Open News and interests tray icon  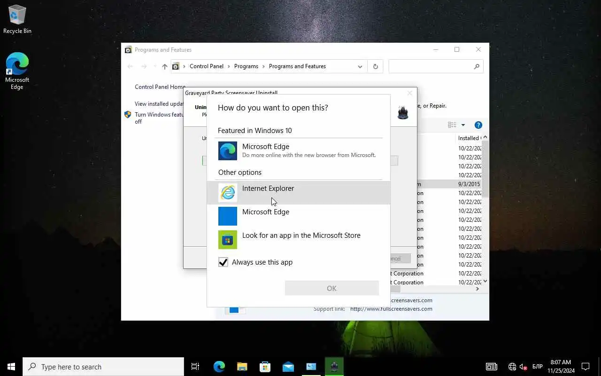pos(492,367)
